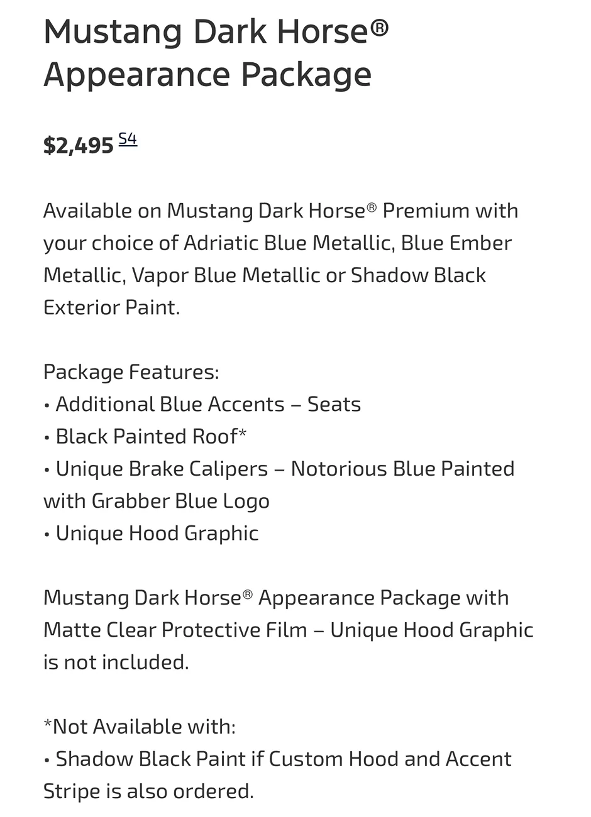Click the 'Additional Blue Accents – Seats' bullet
Viewport: 591px width, 817px height.
point(202,404)
